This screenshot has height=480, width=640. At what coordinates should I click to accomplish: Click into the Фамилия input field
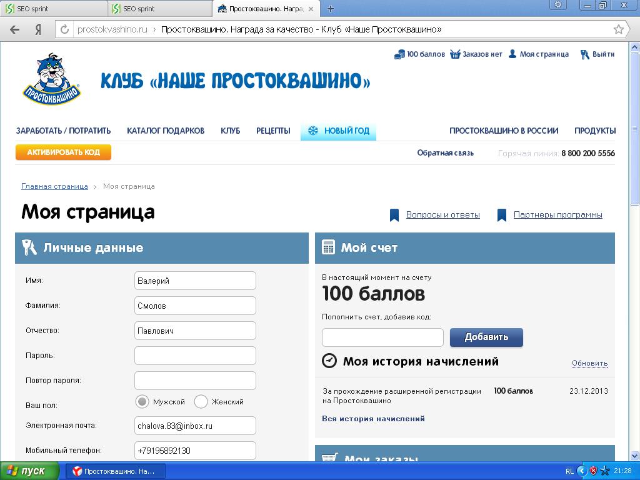pos(195,306)
